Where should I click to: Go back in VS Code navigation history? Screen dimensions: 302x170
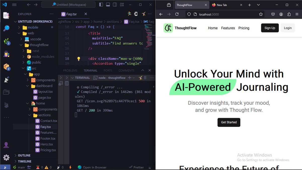point(28,5)
